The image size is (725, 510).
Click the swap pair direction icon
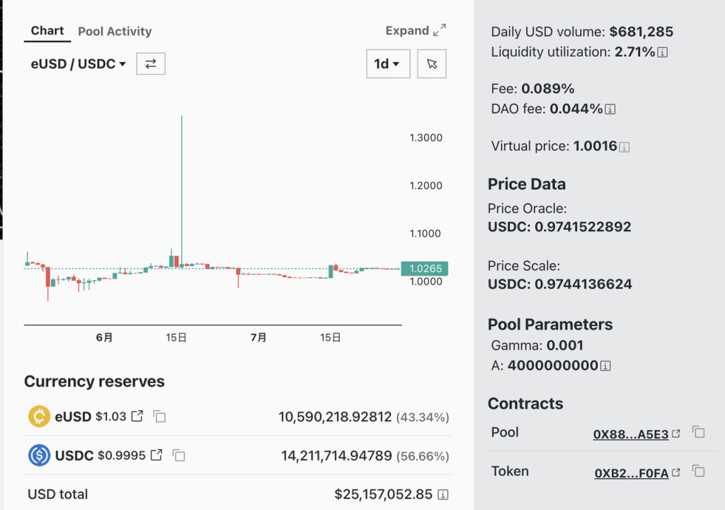(150, 64)
